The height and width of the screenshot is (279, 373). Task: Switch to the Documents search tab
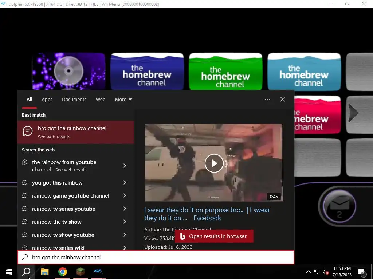pyautogui.click(x=74, y=100)
